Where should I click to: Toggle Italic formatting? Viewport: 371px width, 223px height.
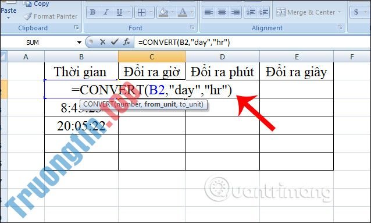point(106,12)
